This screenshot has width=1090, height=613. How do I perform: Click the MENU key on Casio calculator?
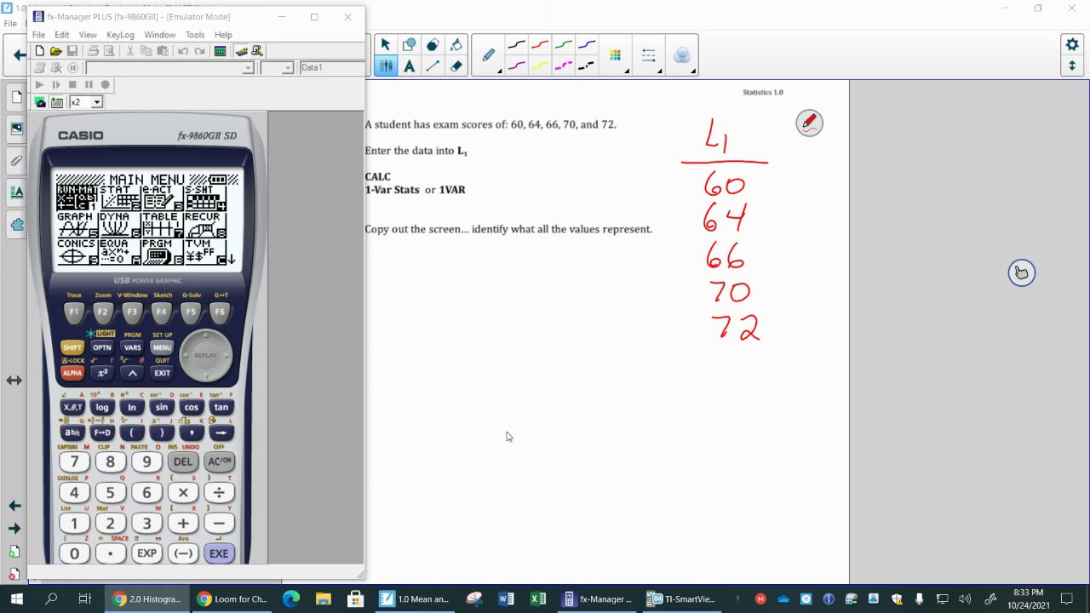[x=162, y=347]
